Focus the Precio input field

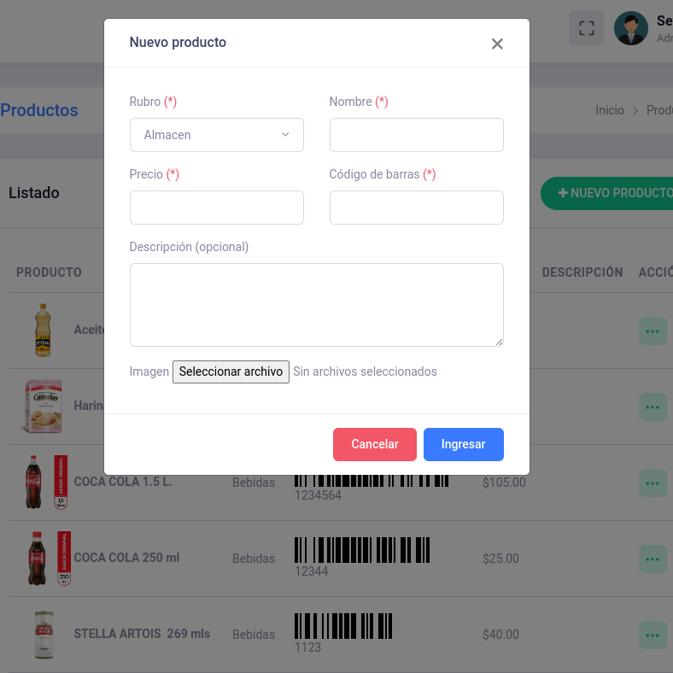[x=217, y=208]
